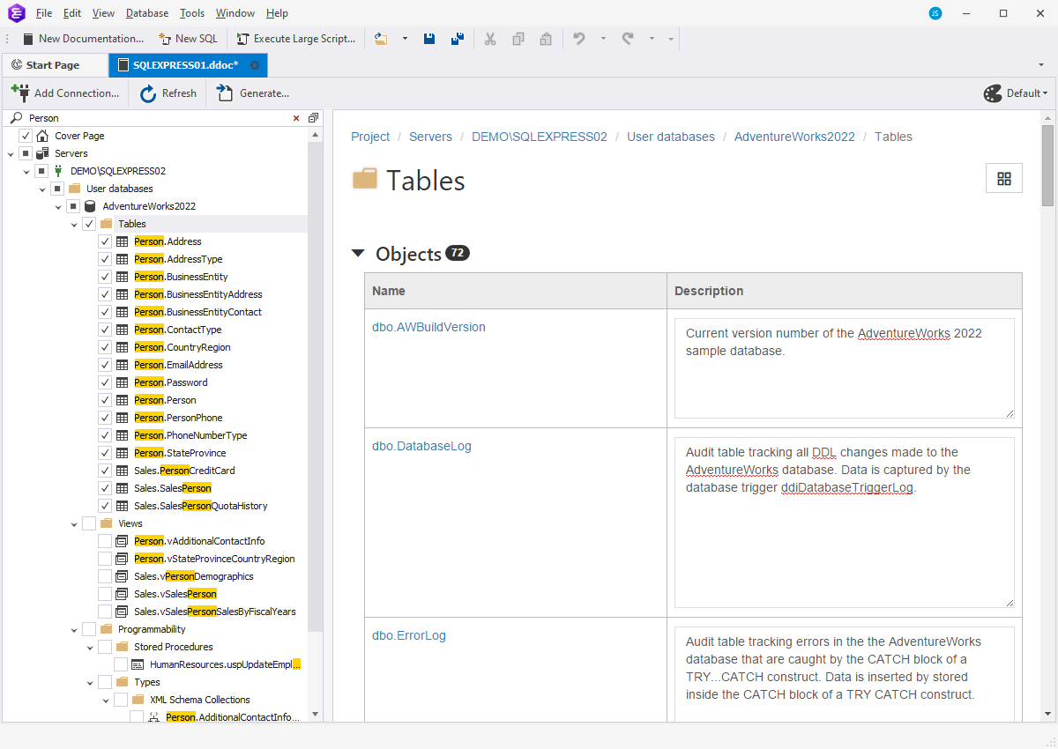This screenshot has width=1058, height=749.
Task: Check the Views folder checkbox
Action: coord(89,523)
